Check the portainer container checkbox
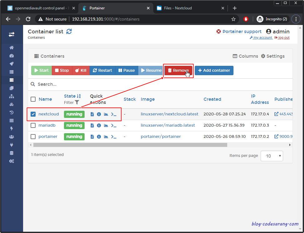 click(x=33, y=137)
